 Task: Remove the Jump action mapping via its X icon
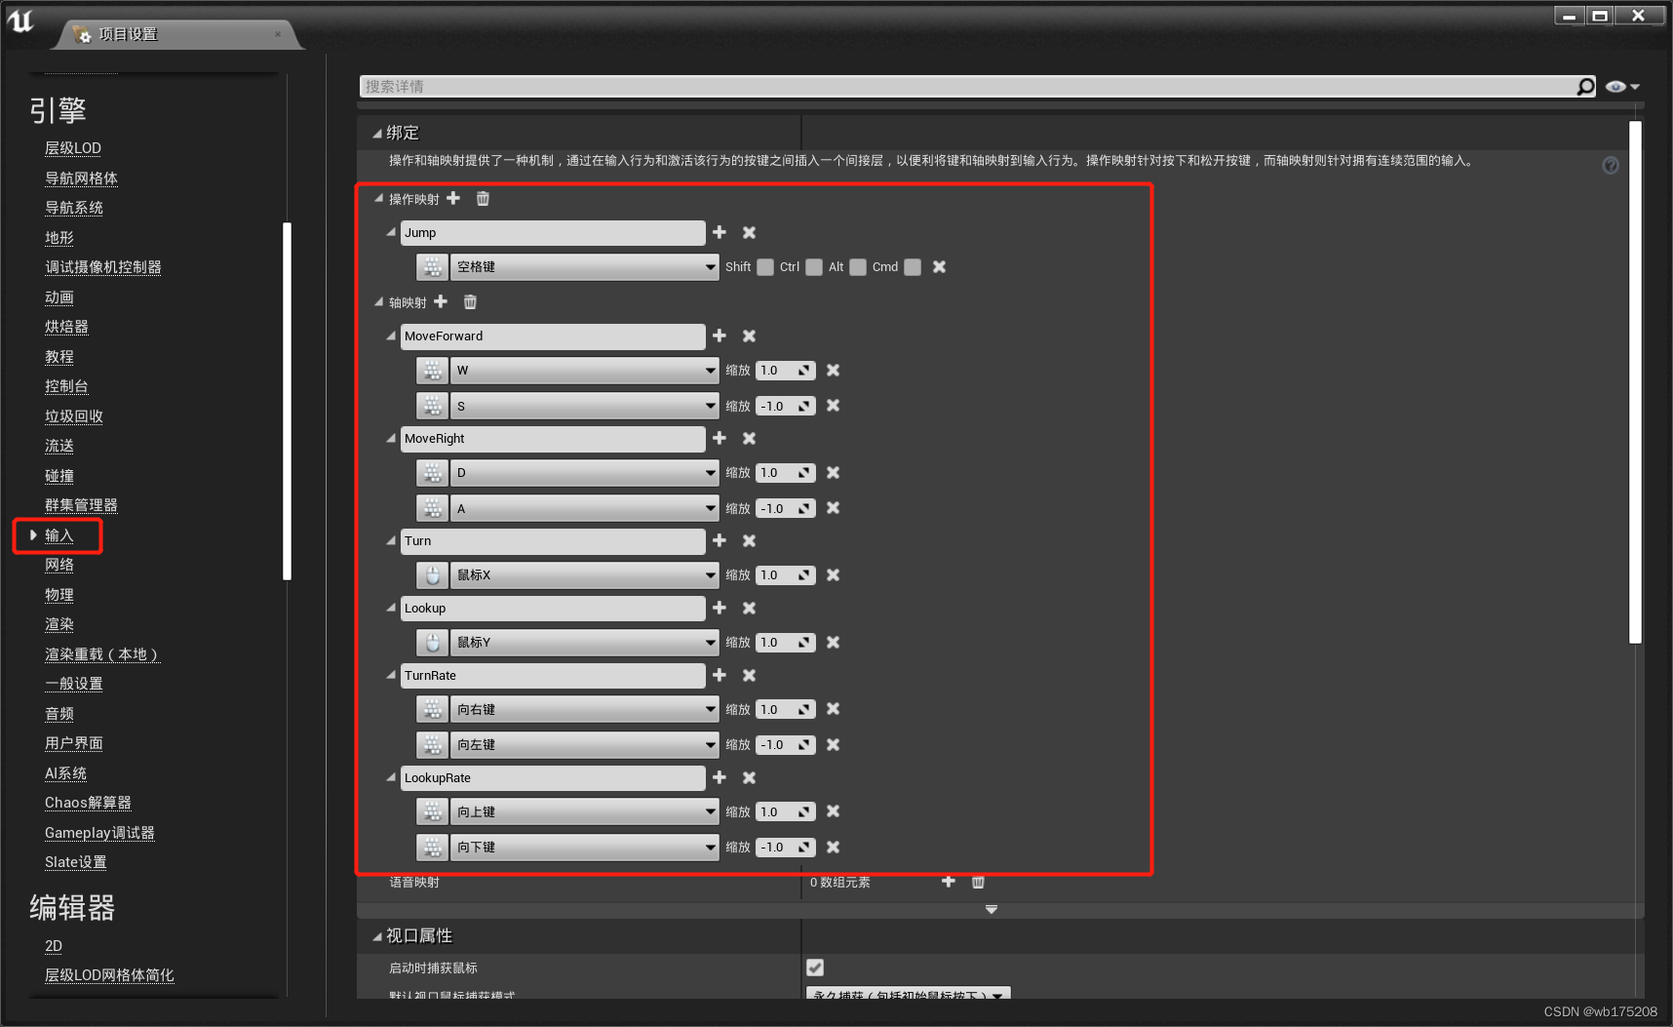[749, 232]
